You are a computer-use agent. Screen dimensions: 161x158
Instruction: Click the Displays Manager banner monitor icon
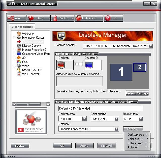(x=61, y=36)
